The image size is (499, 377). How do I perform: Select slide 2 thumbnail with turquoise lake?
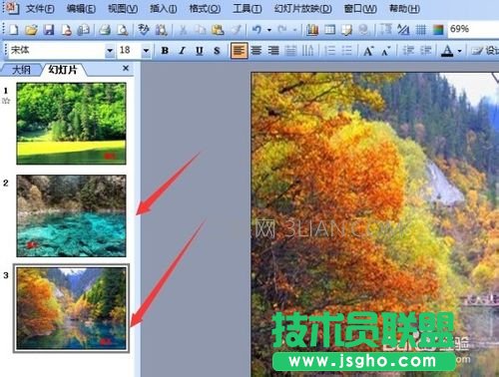click(x=71, y=215)
